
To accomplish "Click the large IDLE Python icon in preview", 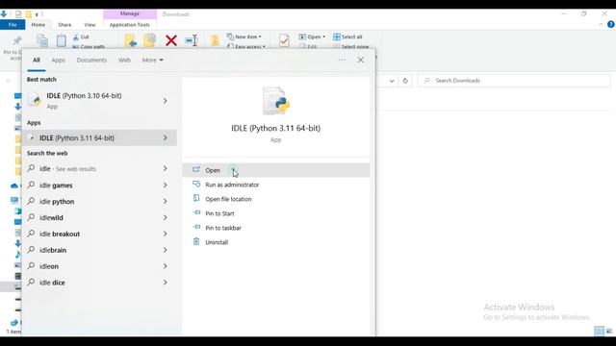I will pyautogui.click(x=276, y=101).
